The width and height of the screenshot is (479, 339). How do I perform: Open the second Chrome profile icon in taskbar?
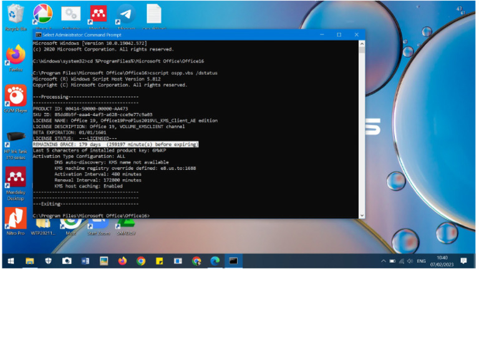point(196,261)
